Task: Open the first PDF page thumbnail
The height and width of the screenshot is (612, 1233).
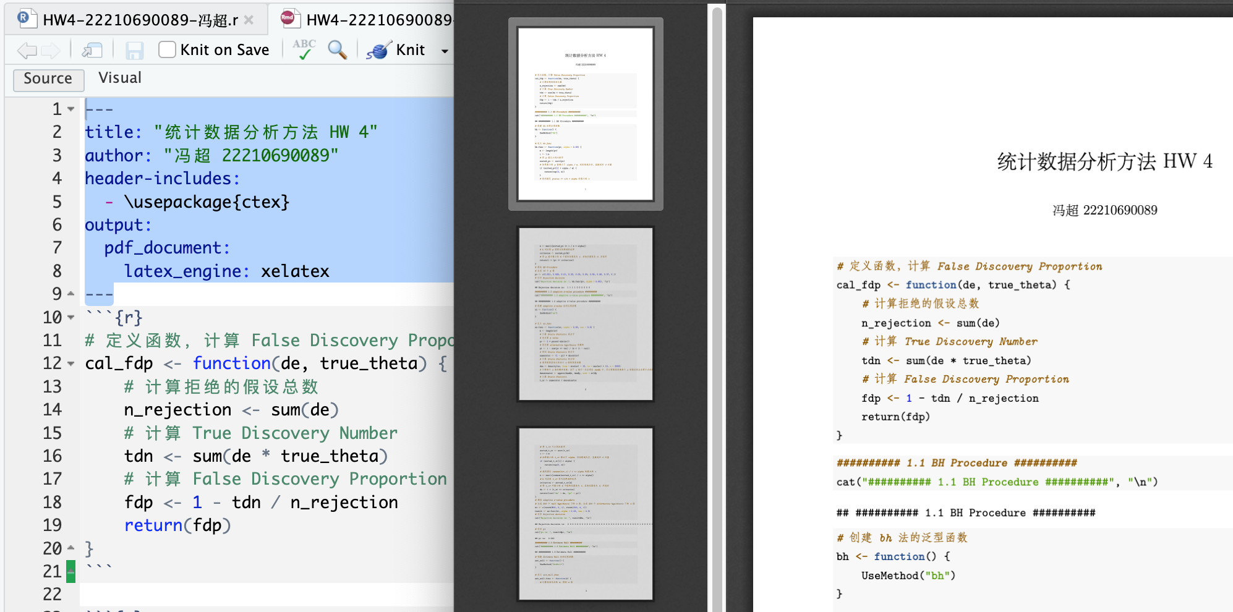Action: coord(586,114)
